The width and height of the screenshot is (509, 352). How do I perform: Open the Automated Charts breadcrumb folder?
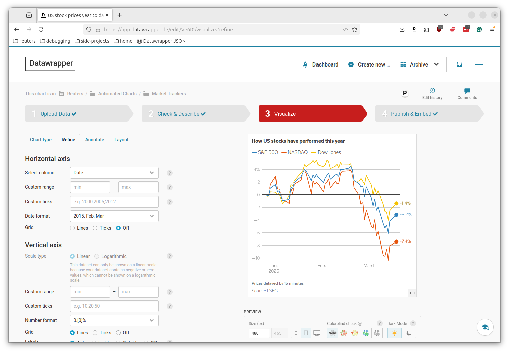(x=113, y=94)
